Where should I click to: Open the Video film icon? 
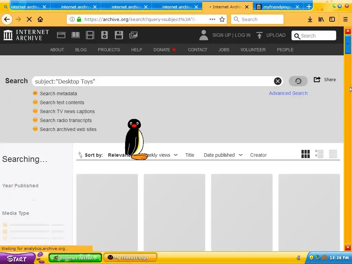[x=90, y=35]
